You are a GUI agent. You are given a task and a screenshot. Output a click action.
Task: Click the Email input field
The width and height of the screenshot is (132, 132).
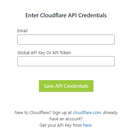[66, 40]
